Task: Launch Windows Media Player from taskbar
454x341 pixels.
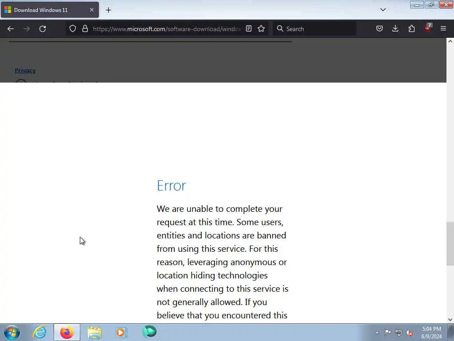Action: (x=121, y=332)
